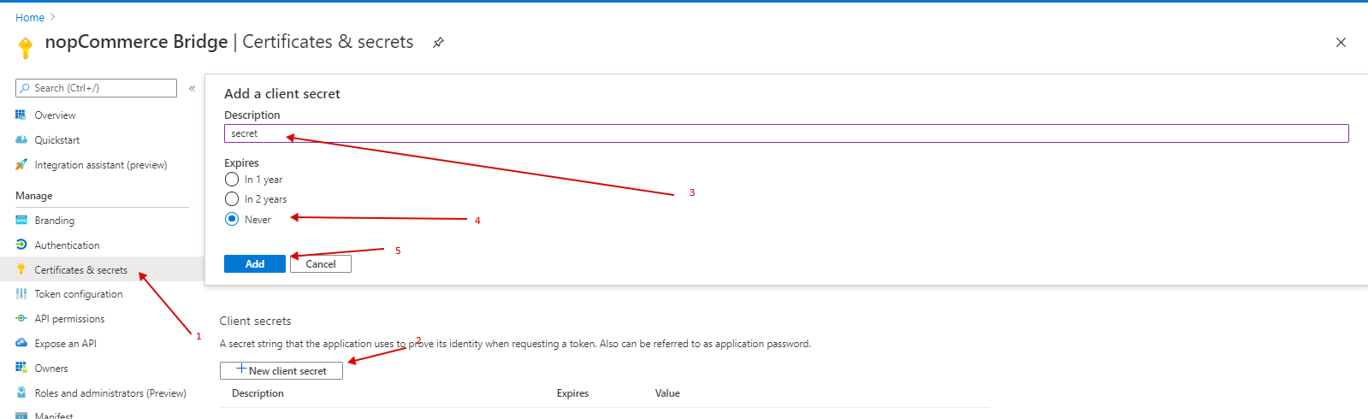Click the Integration assistant rocket icon
Viewport: 1368px width, 419px height.
(x=21, y=164)
